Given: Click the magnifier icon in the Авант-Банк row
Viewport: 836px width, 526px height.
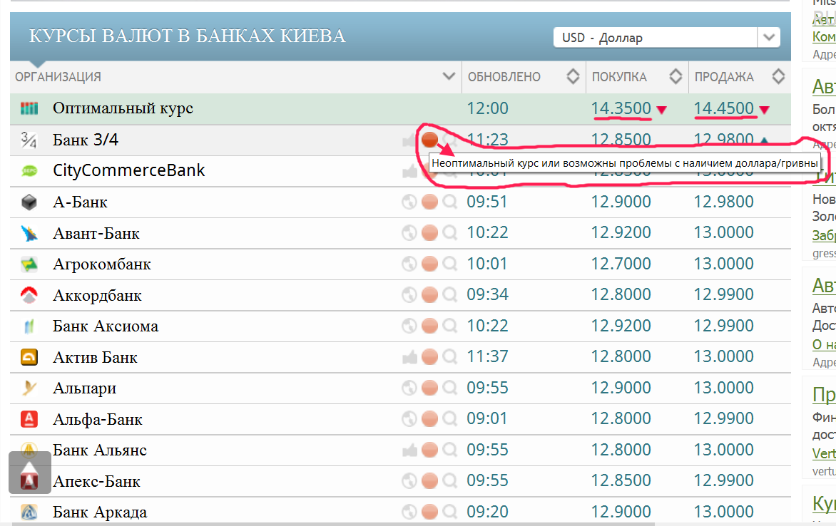Looking at the screenshot, I should coord(450,233).
